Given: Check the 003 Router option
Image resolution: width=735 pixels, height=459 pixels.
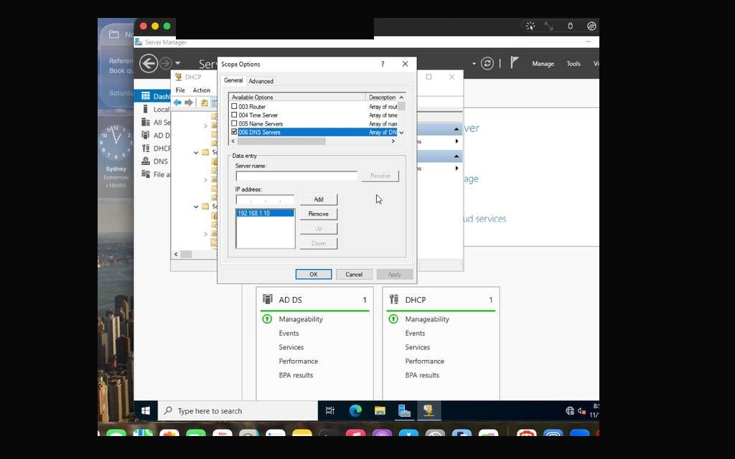Looking at the screenshot, I should [234, 106].
